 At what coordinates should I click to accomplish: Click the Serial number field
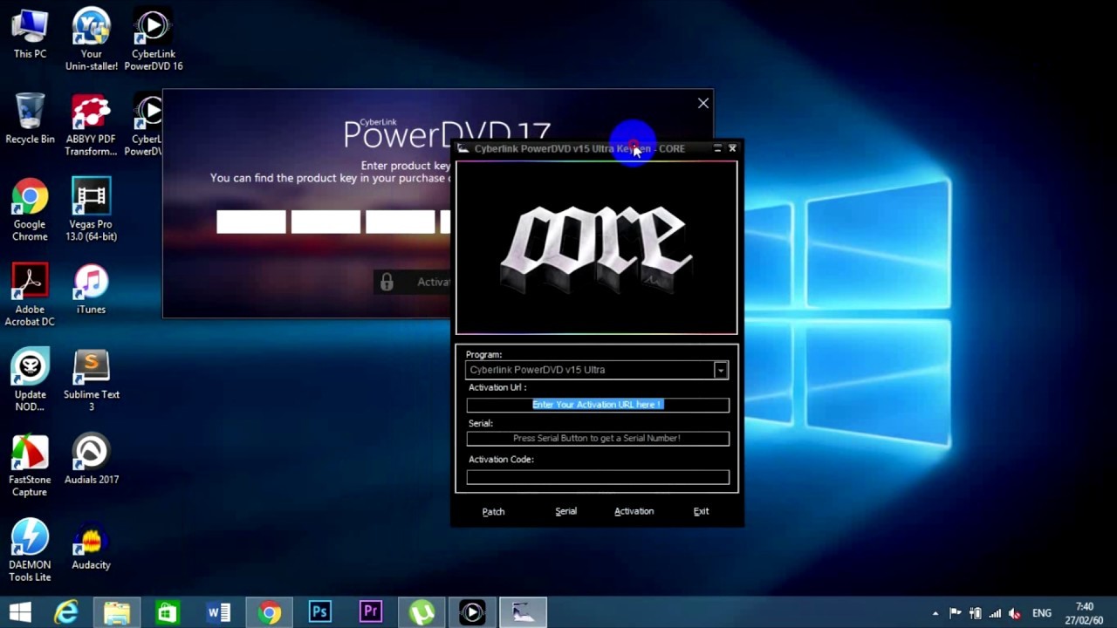click(598, 438)
